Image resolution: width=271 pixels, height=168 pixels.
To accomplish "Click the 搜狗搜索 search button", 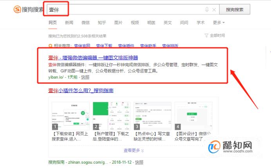I will [235, 9].
